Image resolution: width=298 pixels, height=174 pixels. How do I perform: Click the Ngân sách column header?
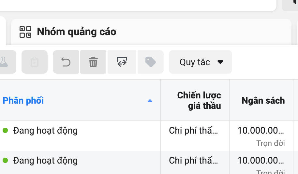tap(263, 100)
